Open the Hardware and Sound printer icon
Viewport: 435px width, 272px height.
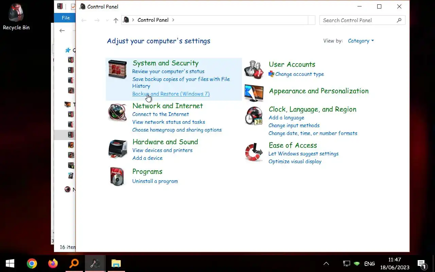pyautogui.click(x=117, y=149)
